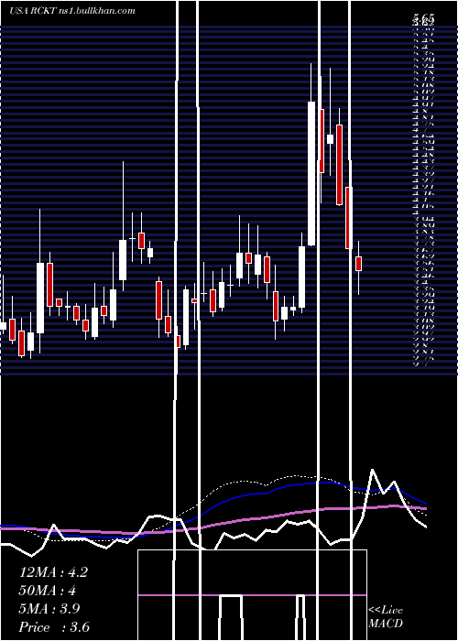The height and width of the screenshot is (641, 458).
Task: Click the top price label 5.65
Action: point(423,18)
